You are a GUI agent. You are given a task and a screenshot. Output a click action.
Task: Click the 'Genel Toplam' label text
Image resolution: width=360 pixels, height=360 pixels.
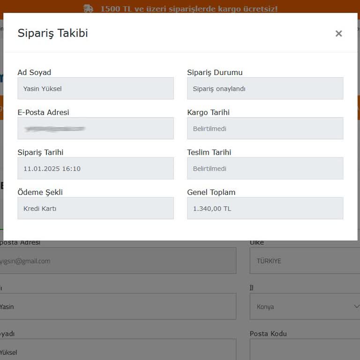211,192
